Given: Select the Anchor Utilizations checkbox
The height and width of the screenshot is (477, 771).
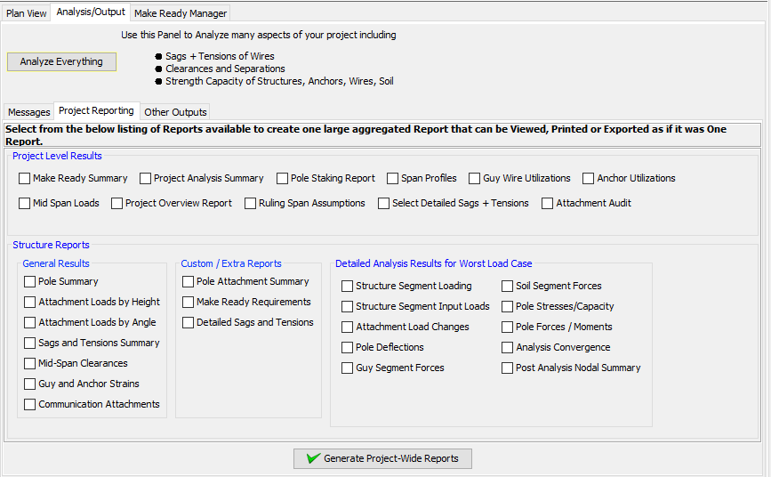Looking at the screenshot, I should (x=588, y=178).
